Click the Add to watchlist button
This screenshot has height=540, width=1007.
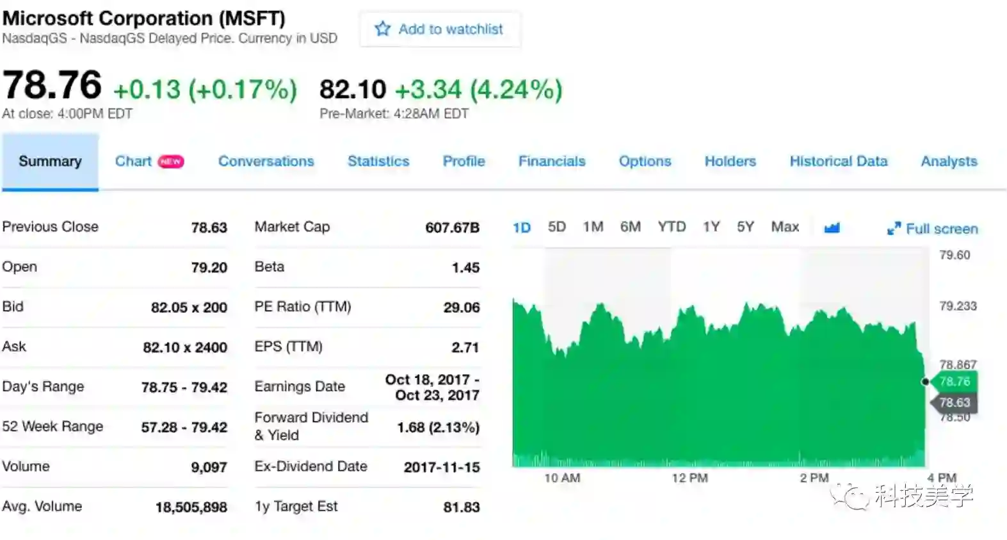pyautogui.click(x=440, y=29)
